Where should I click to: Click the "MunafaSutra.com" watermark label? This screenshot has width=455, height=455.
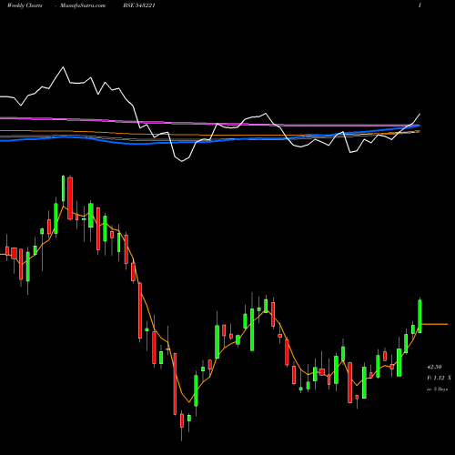tap(83, 5)
